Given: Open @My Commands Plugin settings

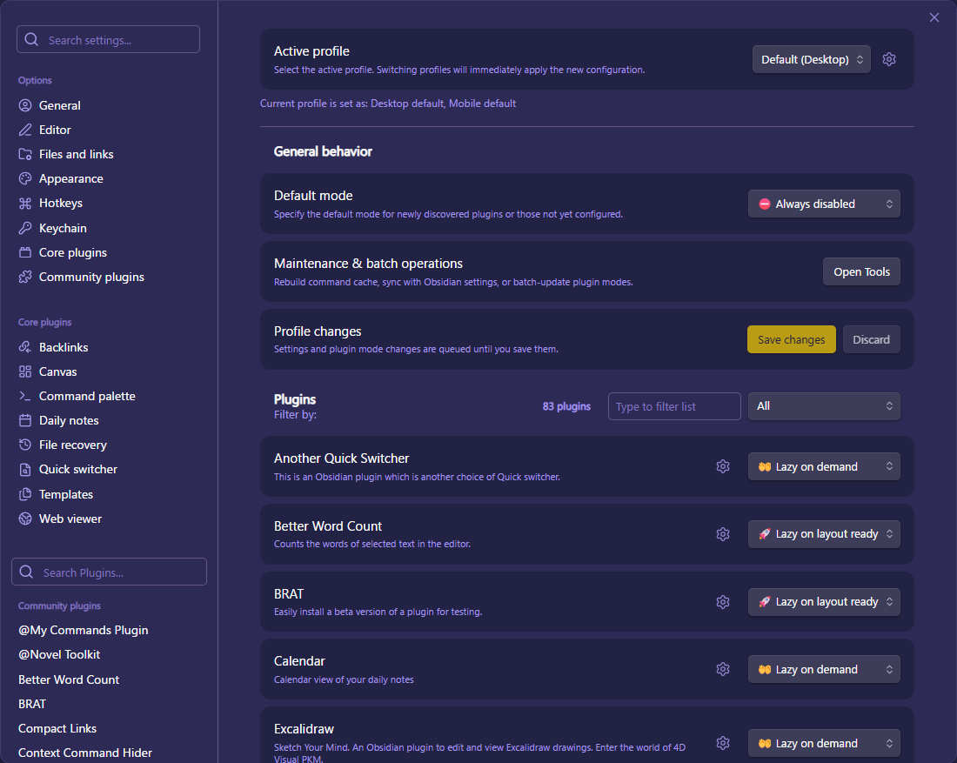Looking at the screenshot, I should click(83, 630).
